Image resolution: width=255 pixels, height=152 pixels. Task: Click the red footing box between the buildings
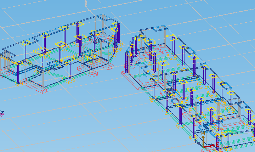pos(93,74)
